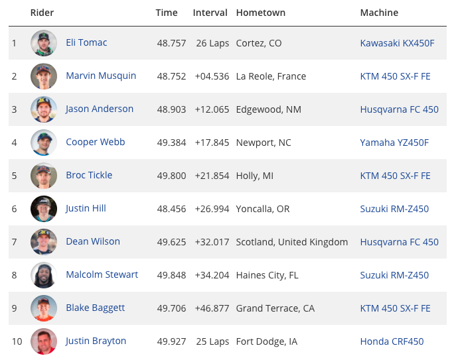Viewport: 456px width, 358px height.
Task: Open Justin Hill's profile picture
Action: [x=44, y=209]
